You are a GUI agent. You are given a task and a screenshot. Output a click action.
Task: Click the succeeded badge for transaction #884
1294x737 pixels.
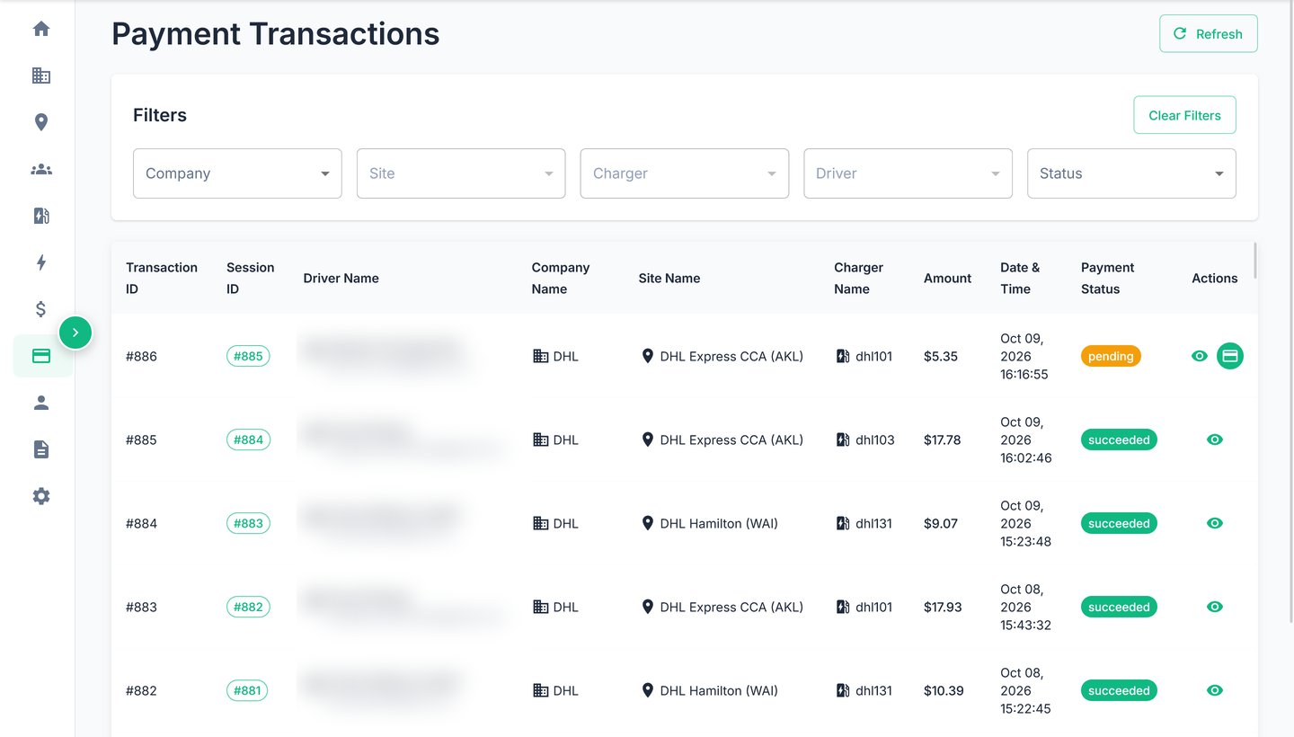[1119, 523]
